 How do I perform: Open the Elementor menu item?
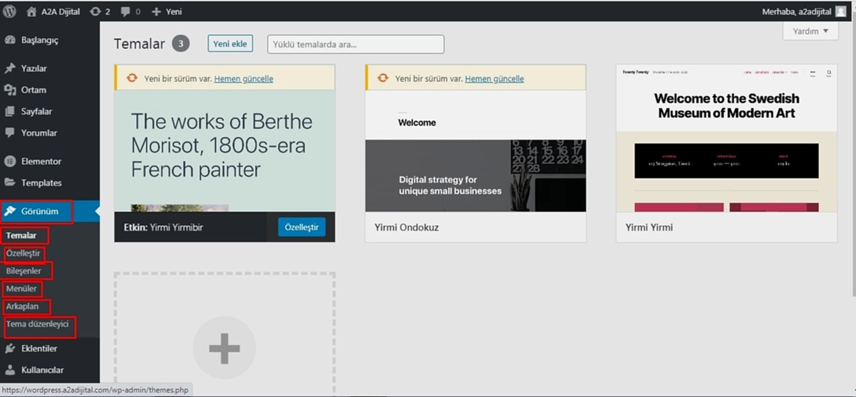tap(49, 161)
